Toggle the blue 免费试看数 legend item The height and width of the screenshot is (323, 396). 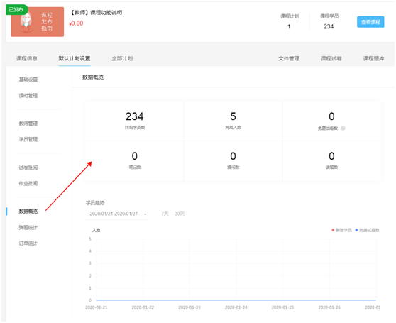(x=367, y=230)
